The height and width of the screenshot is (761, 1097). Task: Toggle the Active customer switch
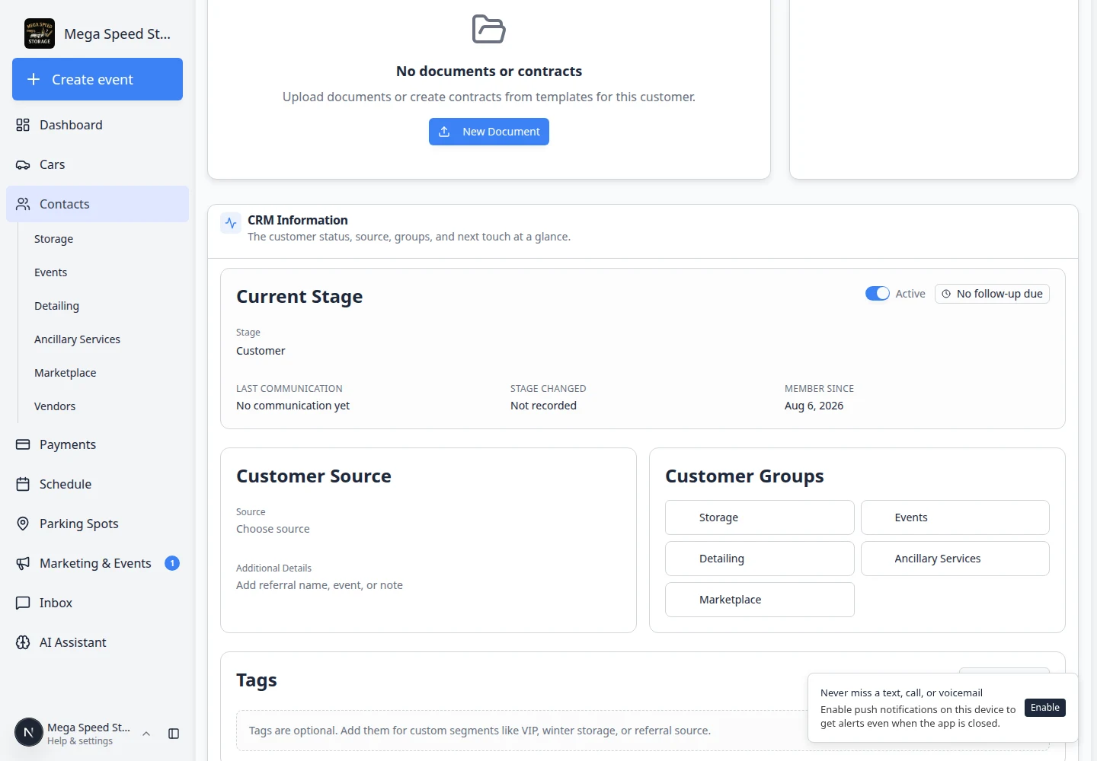click(x=877, y=294)
